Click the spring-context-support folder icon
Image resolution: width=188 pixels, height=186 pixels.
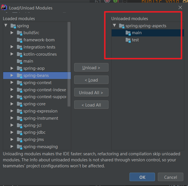coord(19,97)
